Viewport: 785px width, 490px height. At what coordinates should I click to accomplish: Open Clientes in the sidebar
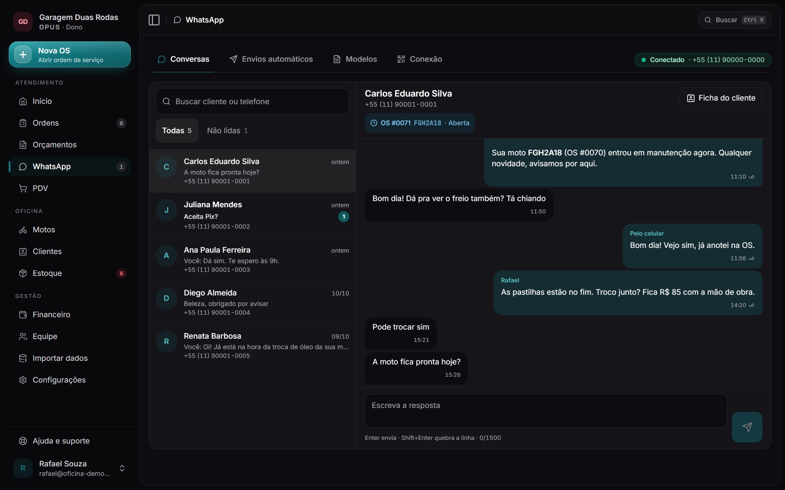coord(70,252)
